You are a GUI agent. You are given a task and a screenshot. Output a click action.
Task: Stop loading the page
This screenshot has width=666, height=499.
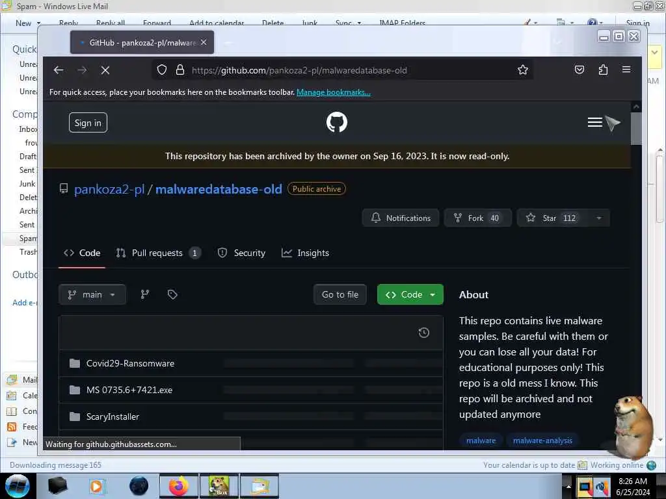click(x=105, y=70)
